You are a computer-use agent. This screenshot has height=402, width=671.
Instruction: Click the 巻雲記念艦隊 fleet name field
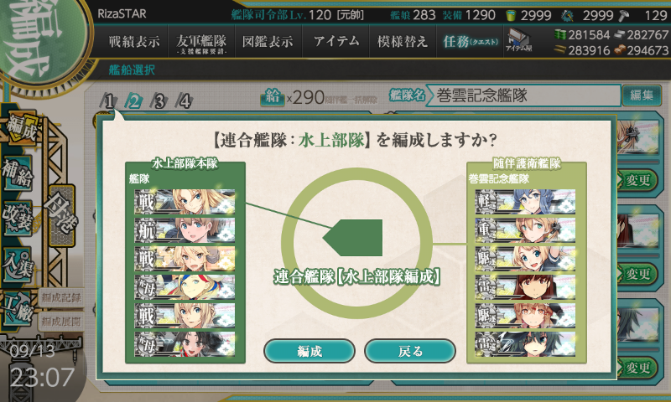point(523,95)
